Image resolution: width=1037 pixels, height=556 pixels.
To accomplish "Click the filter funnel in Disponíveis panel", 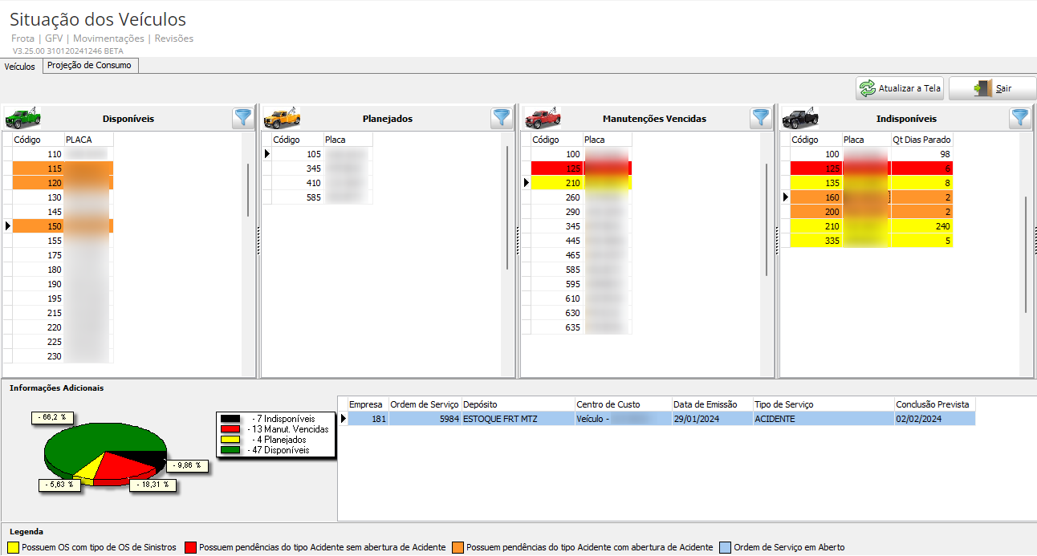I will tap(243, 118).
